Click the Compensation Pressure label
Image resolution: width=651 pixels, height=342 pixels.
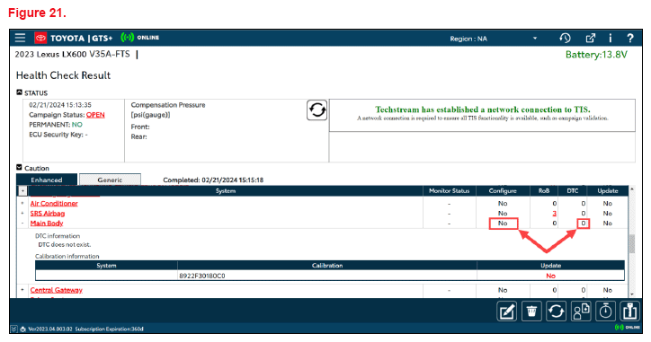tap(168, 105)
